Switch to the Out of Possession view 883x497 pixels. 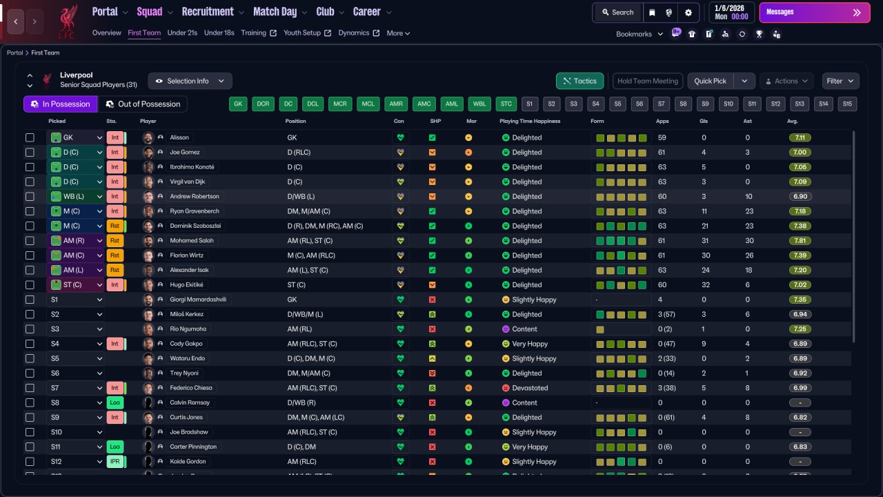pos(143,104)
